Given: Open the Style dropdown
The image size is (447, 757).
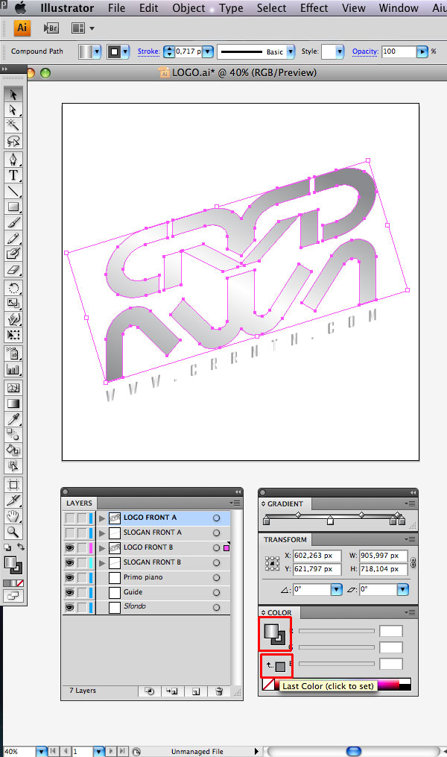Looking at the screenshot, I should click(340, 51).
